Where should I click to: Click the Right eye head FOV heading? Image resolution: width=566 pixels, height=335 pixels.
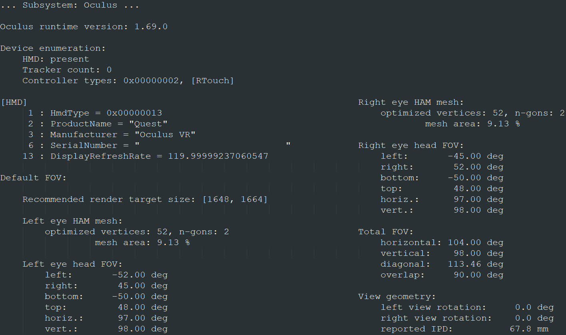pos(411,146)
